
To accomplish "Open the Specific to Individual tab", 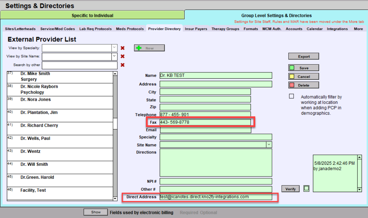I will tap(92, 16).
